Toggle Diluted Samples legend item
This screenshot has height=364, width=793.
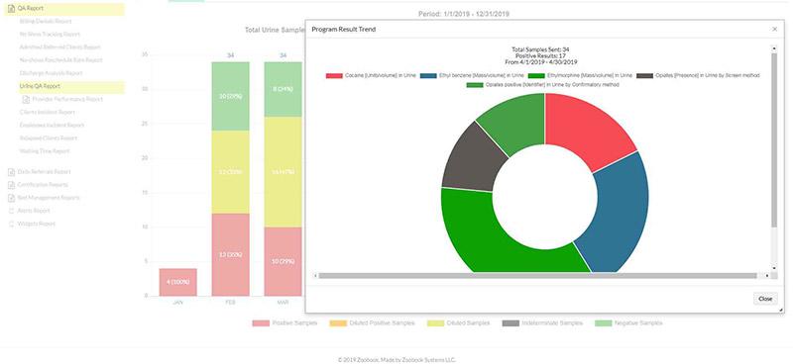pos(458,323)
